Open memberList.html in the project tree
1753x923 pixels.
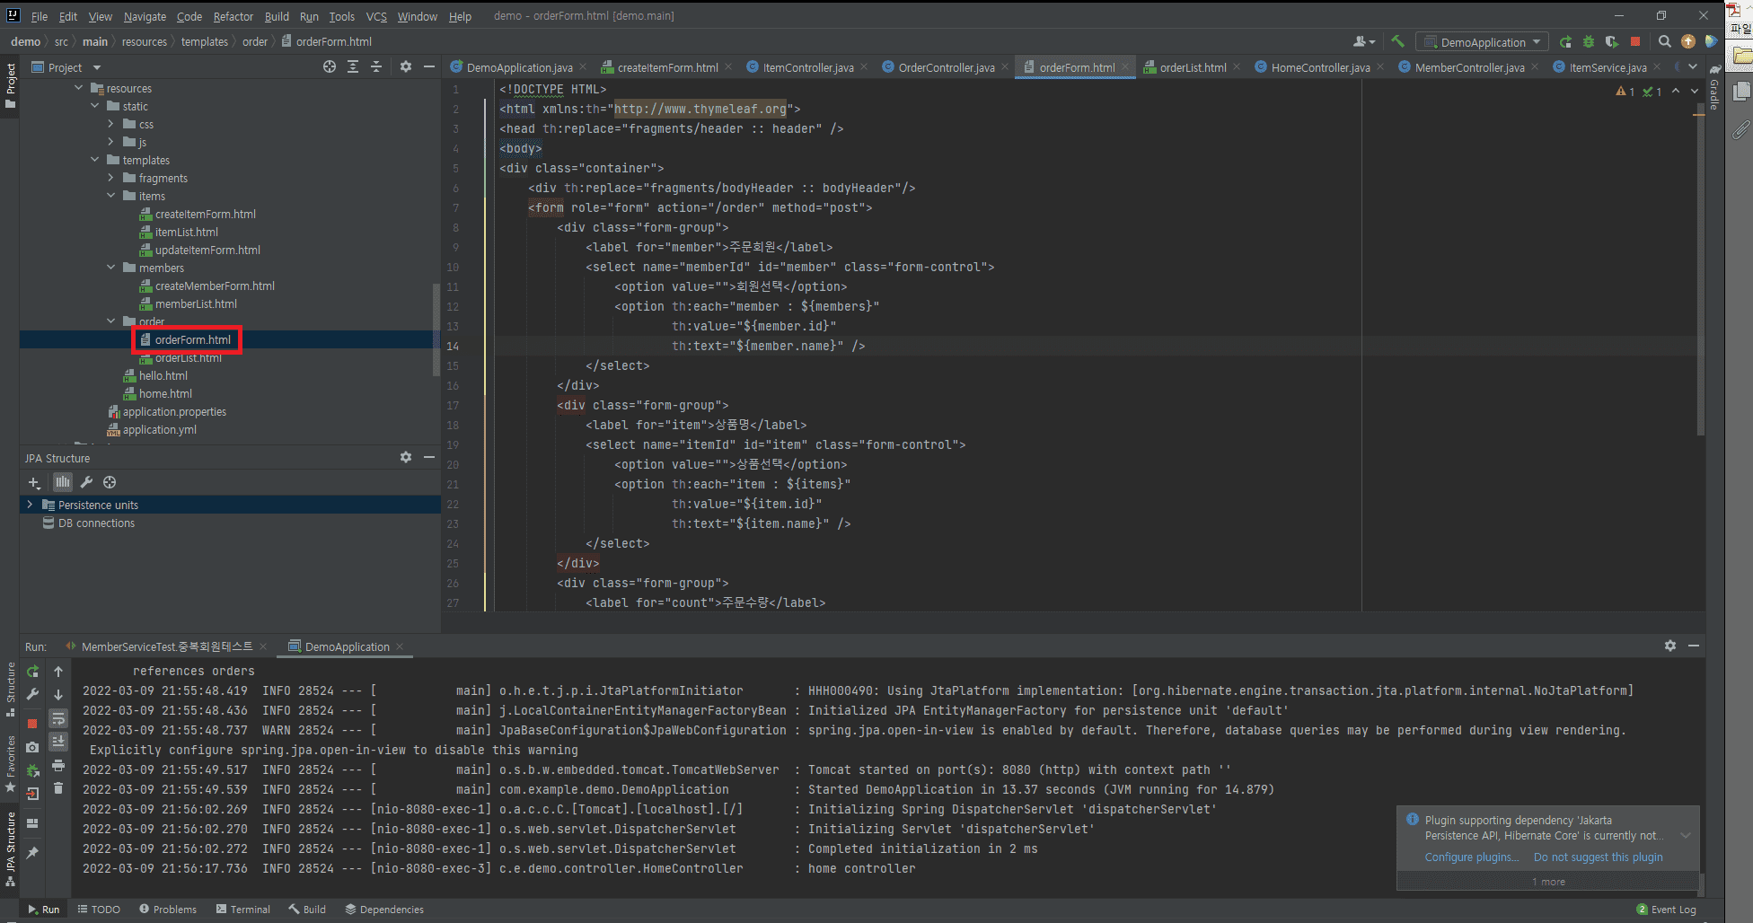196,303
